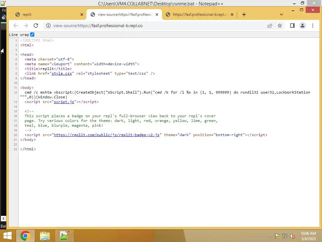Click the <!DOCTYPE html> line
The width and height of the screenshot is (322, 242).
pyautogui.click(x=37, y=40)
